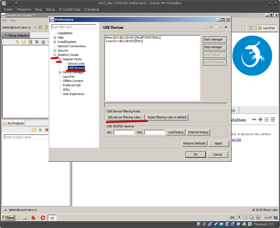
Task: Open perspective icon left of Launcher button
Action: pos(251,28)
